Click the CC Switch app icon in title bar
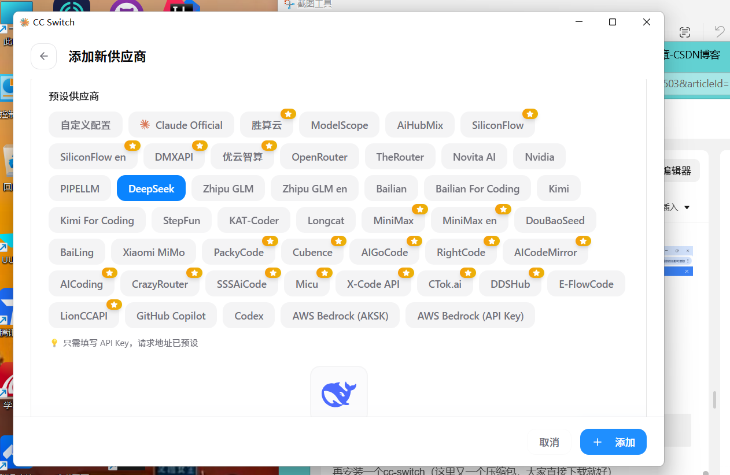 tap(24, 23)
